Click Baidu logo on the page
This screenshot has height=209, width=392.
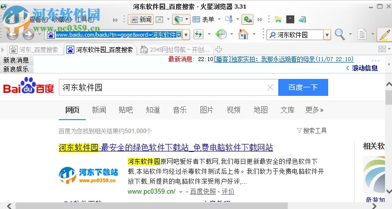28,86
